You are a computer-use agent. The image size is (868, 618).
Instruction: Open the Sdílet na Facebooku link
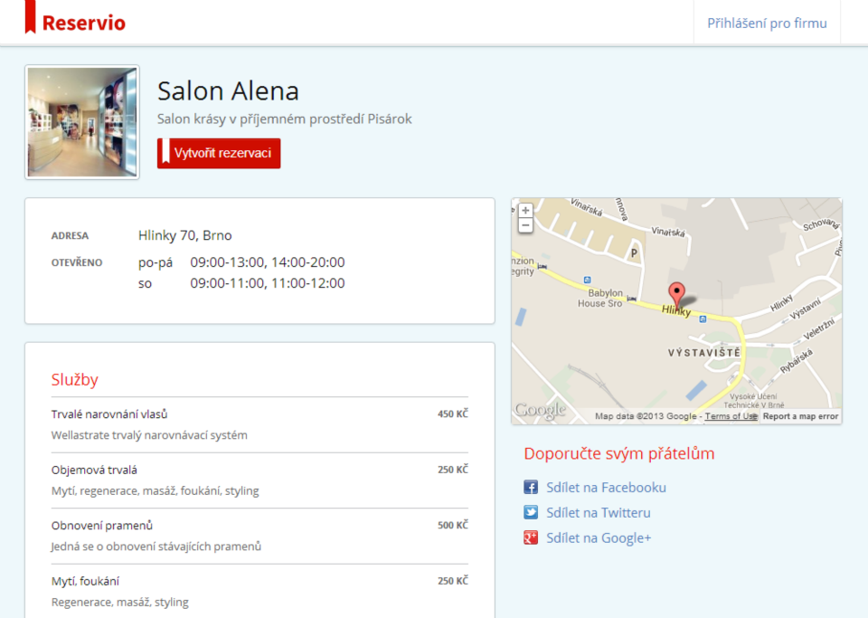606,487
